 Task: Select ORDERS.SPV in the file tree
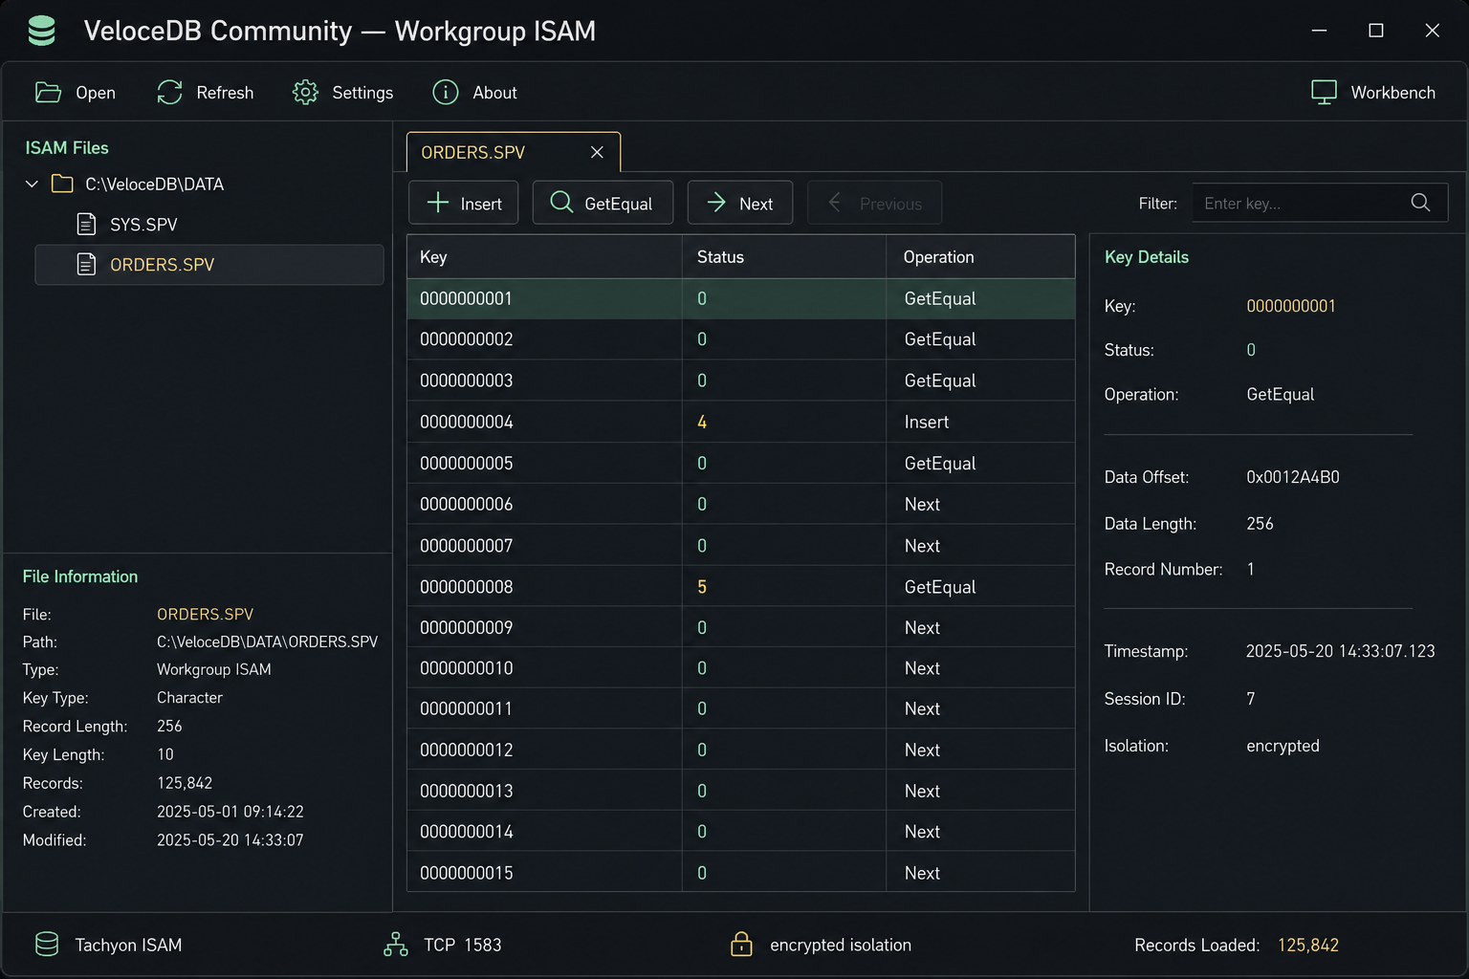point(209,264)
